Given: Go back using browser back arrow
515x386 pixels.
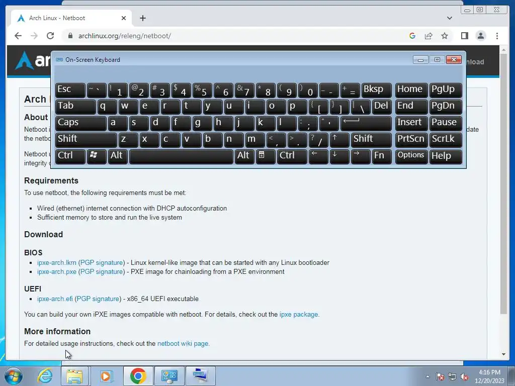Looking at the screenshot, I should 18,36.
